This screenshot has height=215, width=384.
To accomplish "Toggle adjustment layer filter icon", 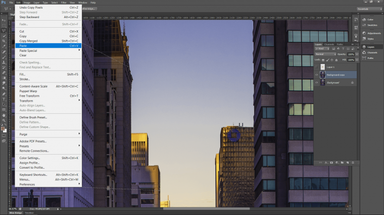I will tap(338, 49).
